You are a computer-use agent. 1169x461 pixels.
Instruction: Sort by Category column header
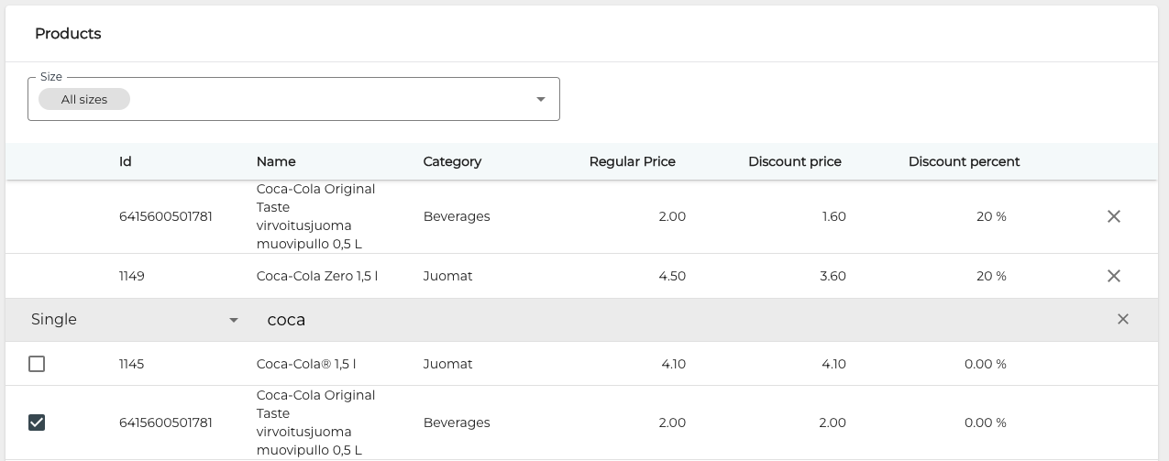pyautogui.click(x=452, y=161)
